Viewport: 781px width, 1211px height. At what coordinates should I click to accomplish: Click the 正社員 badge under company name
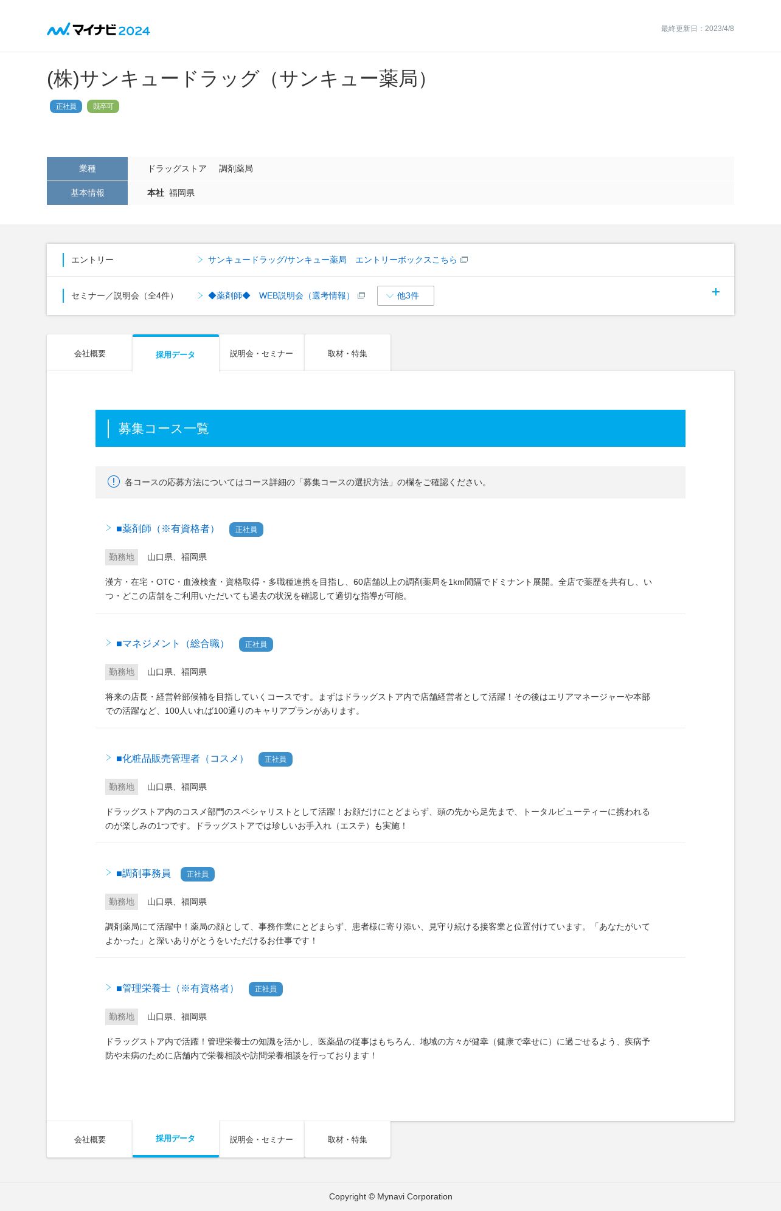(66, 106)
